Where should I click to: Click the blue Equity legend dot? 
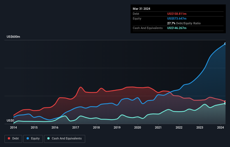28,139
